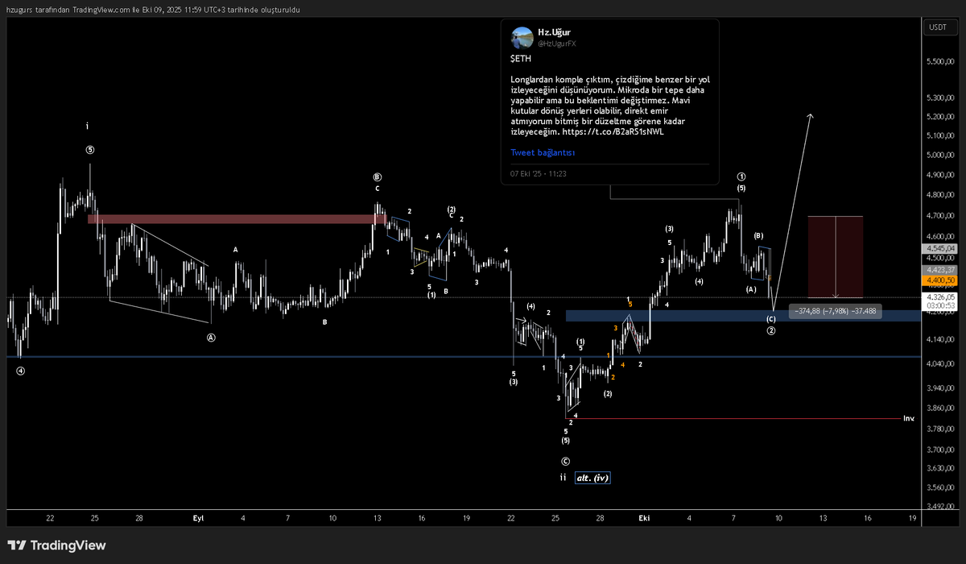
Task: Click the circled B wave label
Action: click(377, 177)
